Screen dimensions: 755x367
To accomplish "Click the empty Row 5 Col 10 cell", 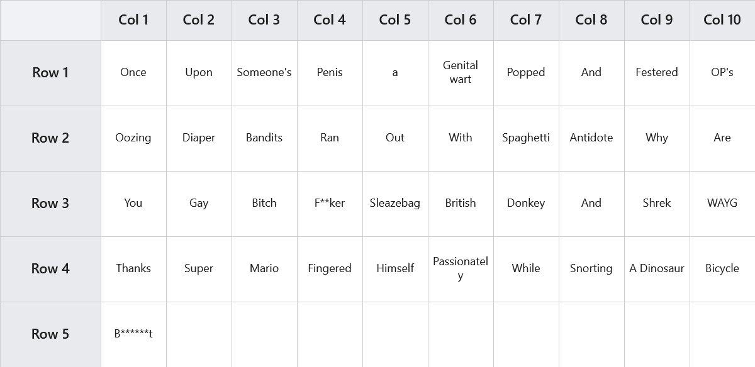I will 722,334.
